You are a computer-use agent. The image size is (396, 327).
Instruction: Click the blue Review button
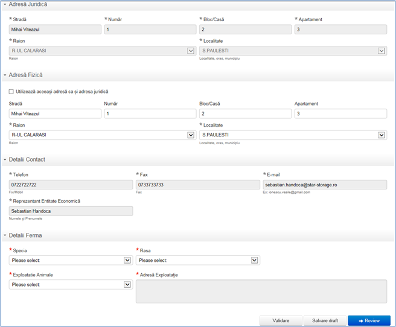pos(369,321)
